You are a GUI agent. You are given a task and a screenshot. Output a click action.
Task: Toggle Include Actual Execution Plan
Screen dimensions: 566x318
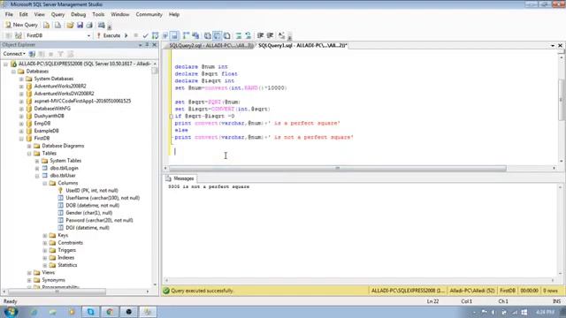tap(186, 35)
